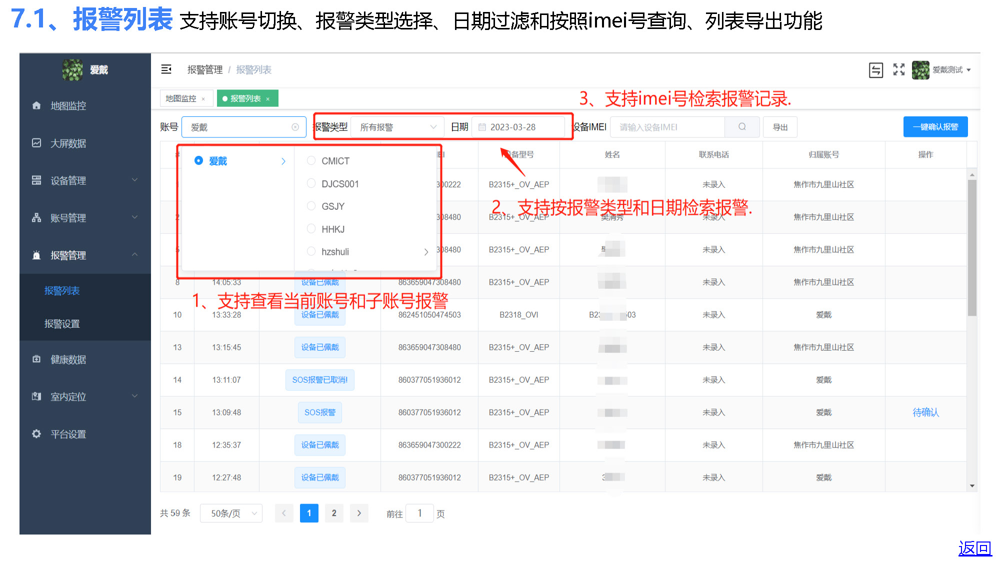The height and width of the screenshot is (562, 1000).
Task: Collapse sidebar with hamburger icon
Action: 166,69
